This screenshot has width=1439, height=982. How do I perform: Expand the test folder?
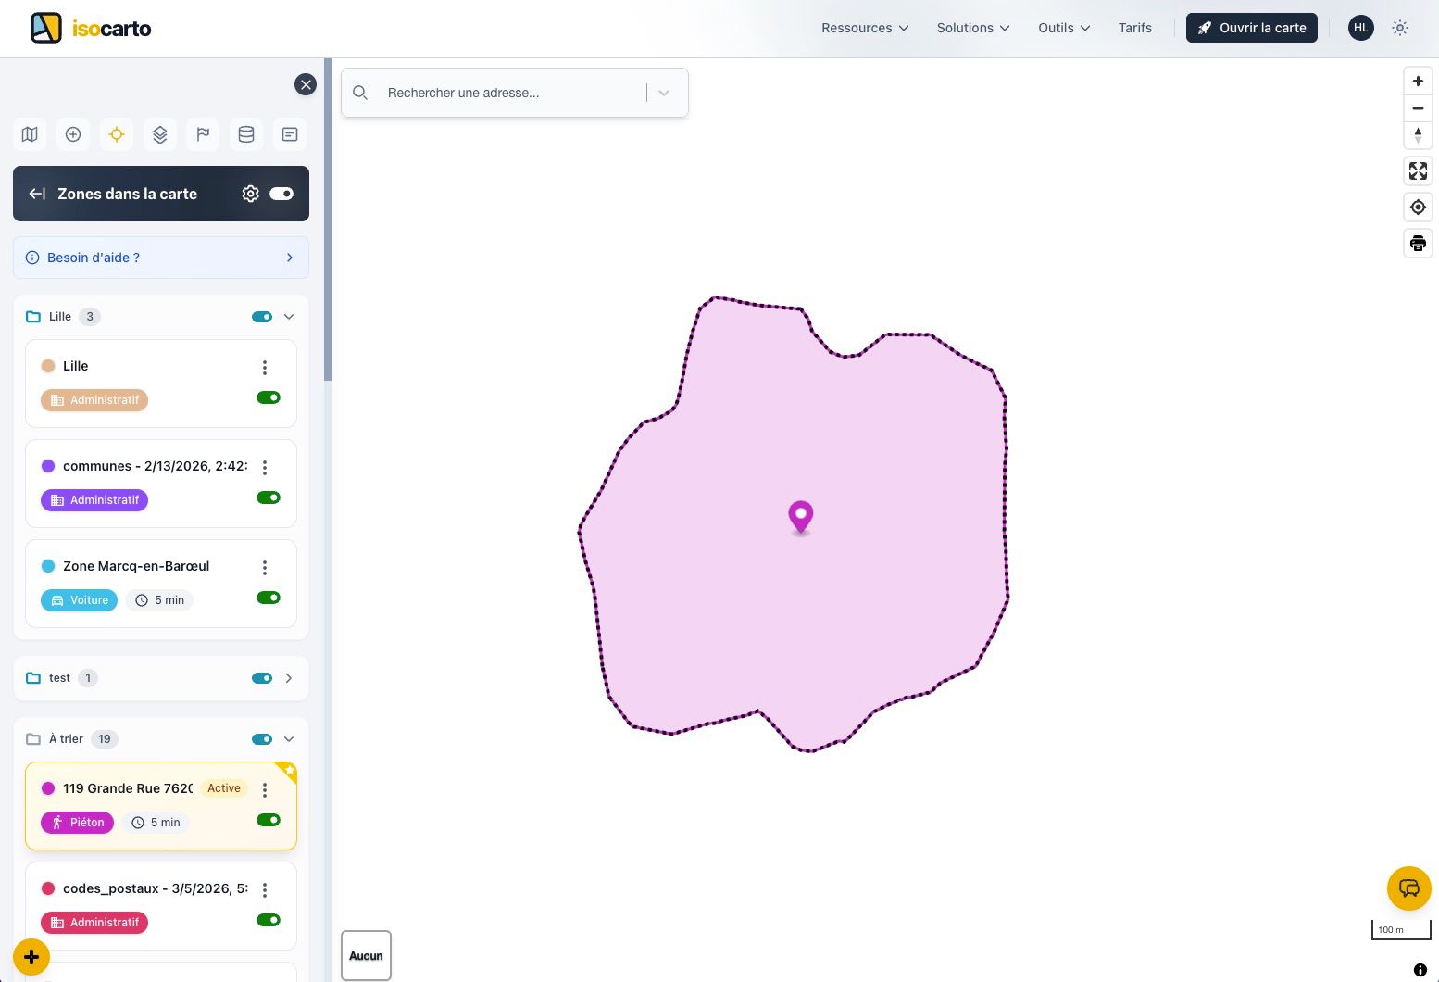[x=289, y=678]
